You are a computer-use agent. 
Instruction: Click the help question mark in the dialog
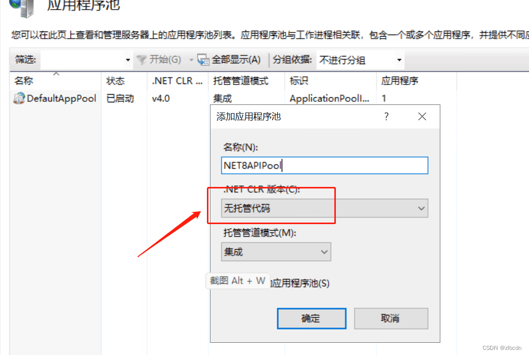tap(386, 117)
